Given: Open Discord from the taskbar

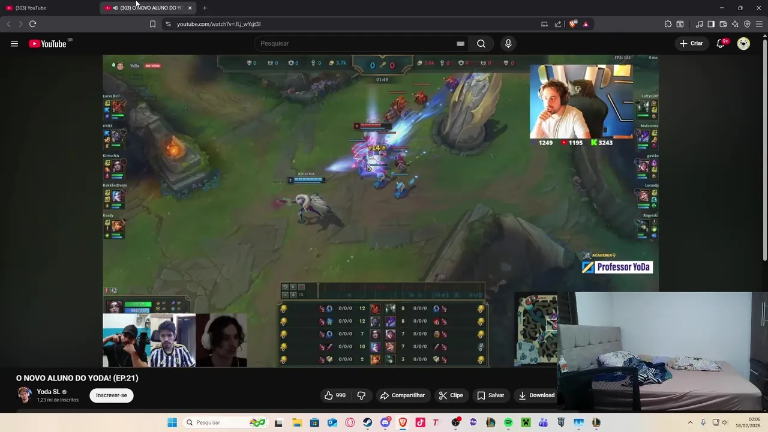Looking at the screenshot, I should click(385, 422).
